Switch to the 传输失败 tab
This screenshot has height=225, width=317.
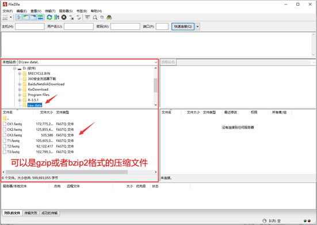pos(31,213)
